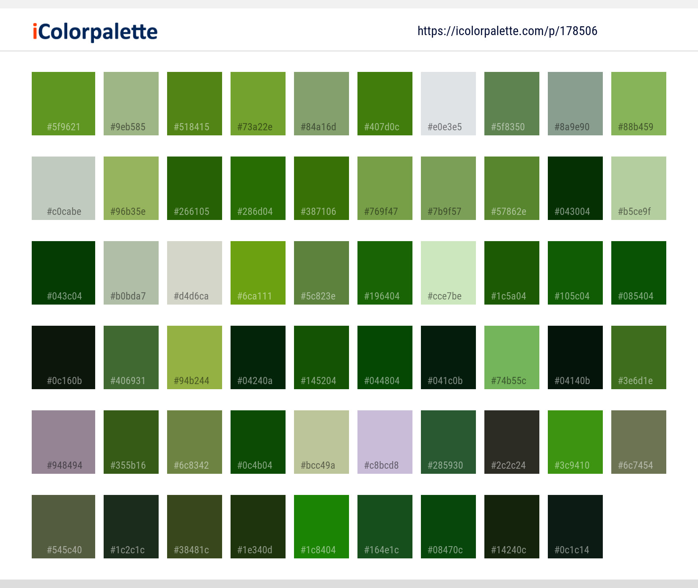The width and height of the screenshot is (698, 588).
Task: Pick the #96b35e swatch
Action: 131,188
